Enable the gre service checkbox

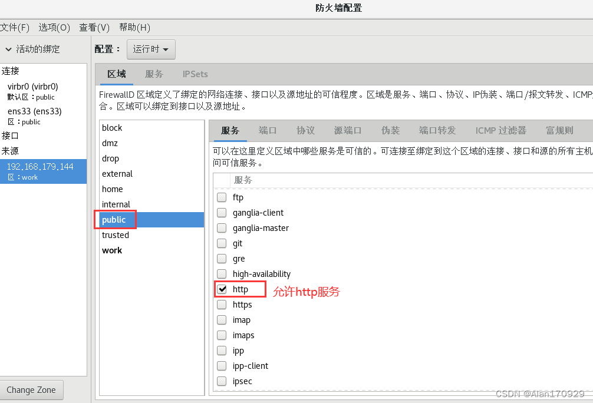pos(222,259)
